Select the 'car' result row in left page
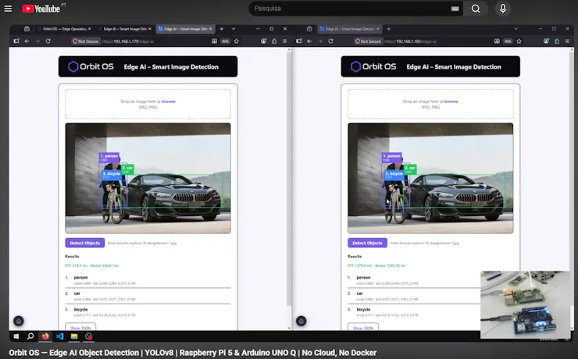This screenshot has height=359, width=578. pyautogui.click(x=148, y=296)
